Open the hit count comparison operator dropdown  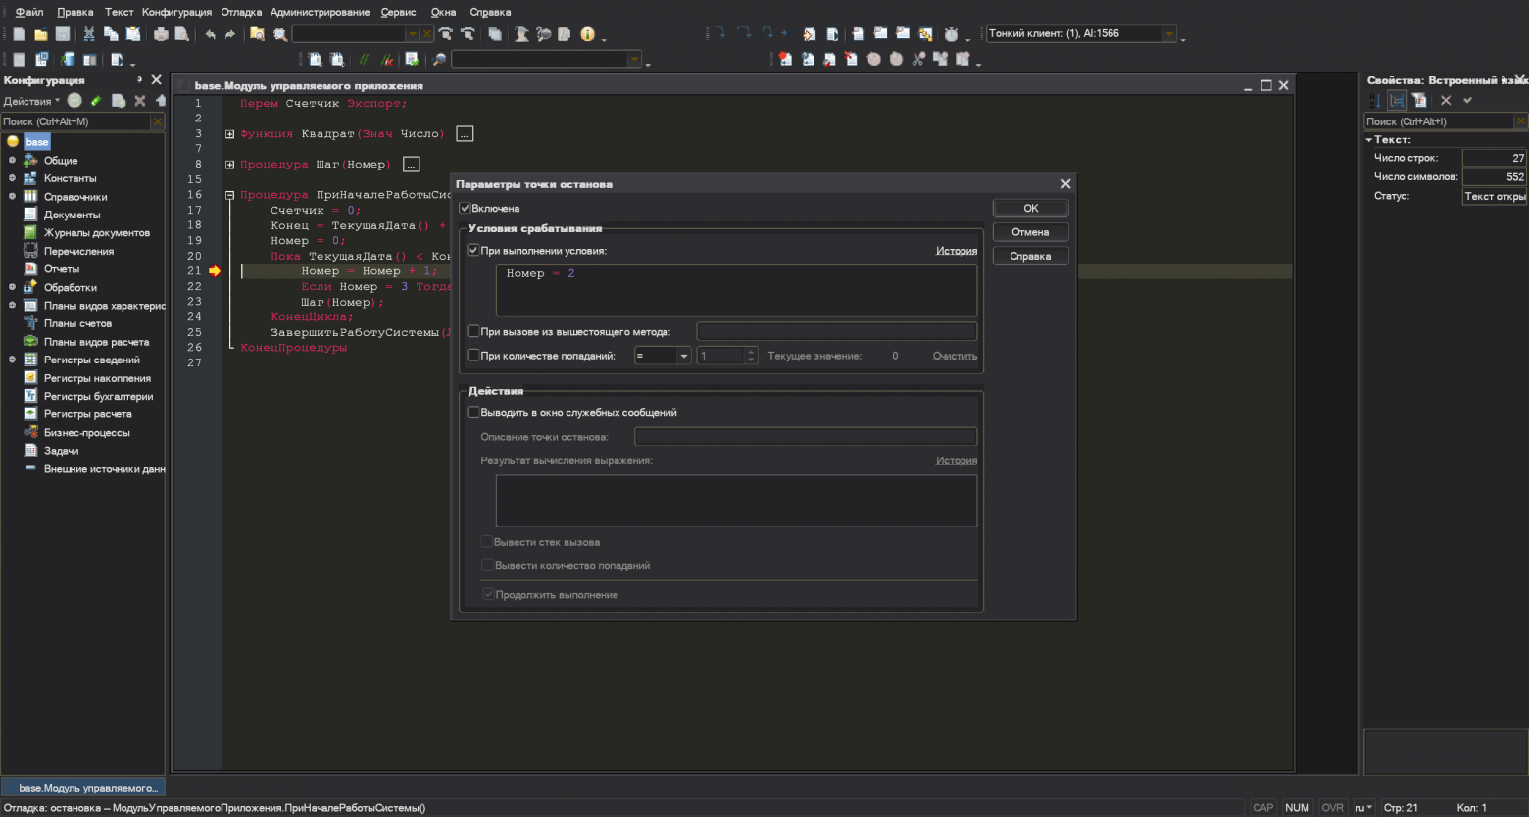(x=684, y=356)
